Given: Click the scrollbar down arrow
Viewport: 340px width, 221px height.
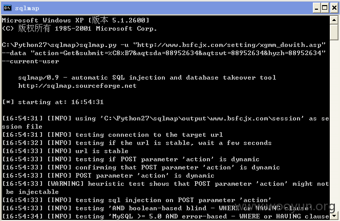Looking at the screenshot, I should pyautogui.click(x=334, y=215).
